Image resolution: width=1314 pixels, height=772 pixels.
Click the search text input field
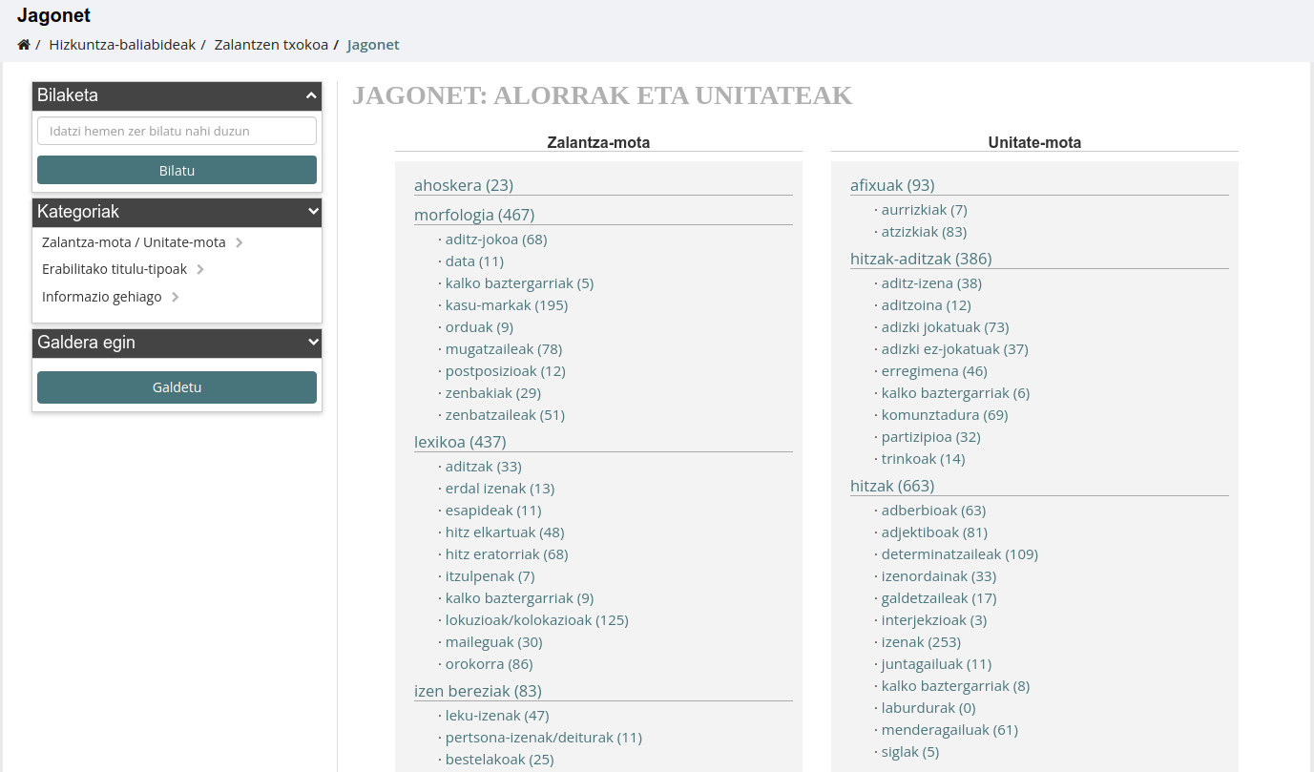point(177,131)
